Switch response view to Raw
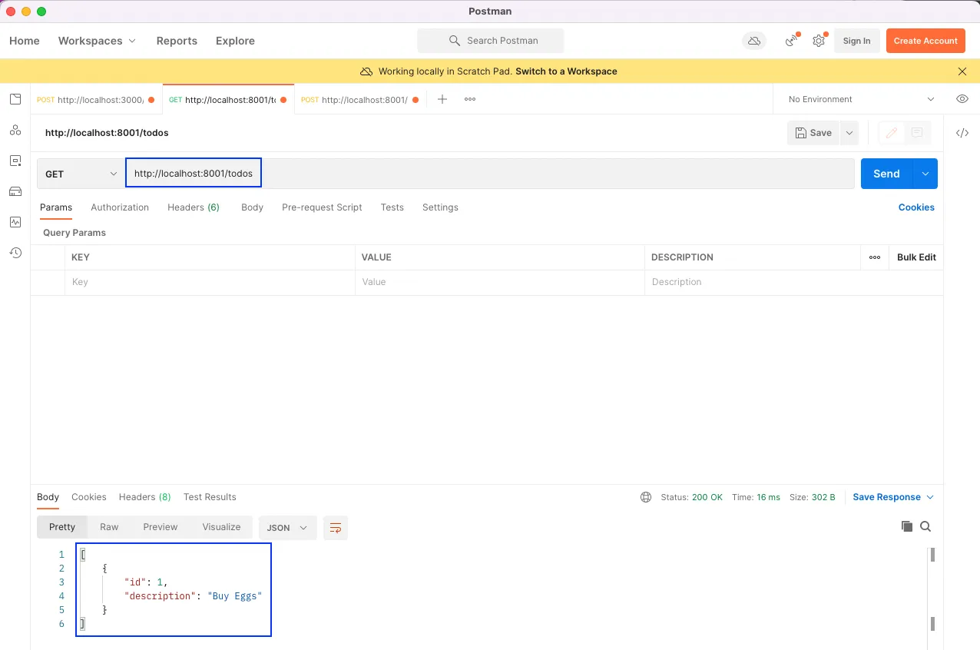The width and height of the screenshot is (980, 650). click(x=109, y=527)
